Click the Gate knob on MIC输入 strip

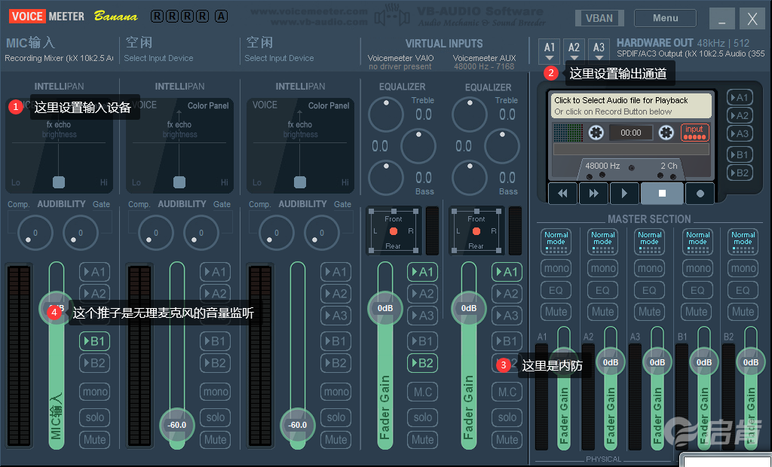tap(80, 233)
